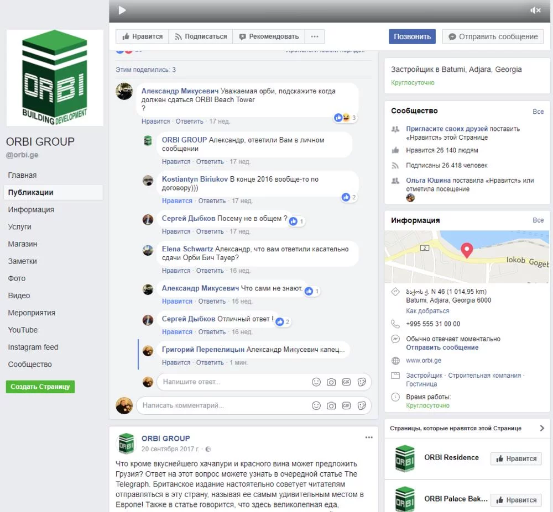Click the green Создать Страницу button
Screen dimensions: 553x512
[x=40, y=387]
